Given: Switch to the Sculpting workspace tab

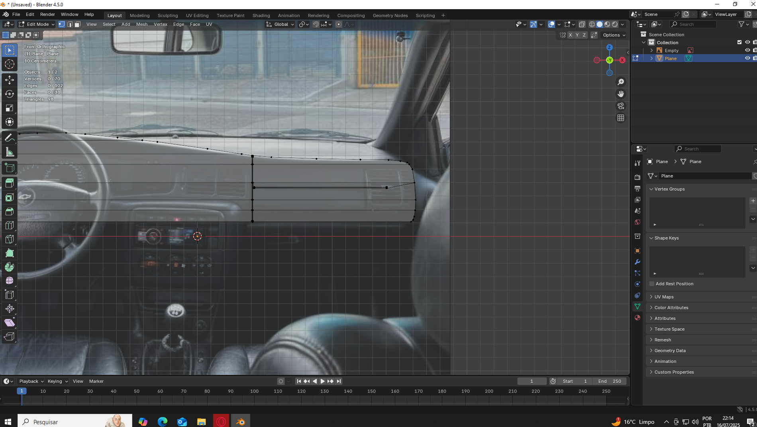Looking at the screenshot, I should point(167,16).
